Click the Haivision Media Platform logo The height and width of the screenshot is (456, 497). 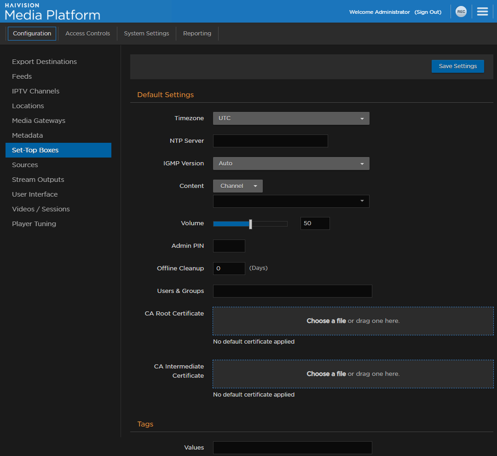pyautogui.click(x=52, y=12)
